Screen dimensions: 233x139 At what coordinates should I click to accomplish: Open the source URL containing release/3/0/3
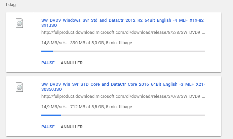pyautogui.click(x=123, y=96)
